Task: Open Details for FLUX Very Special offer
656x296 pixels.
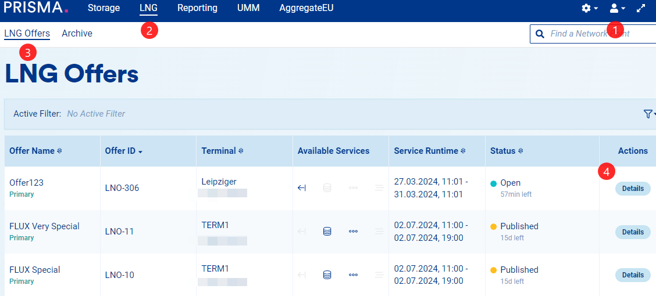Action: point(633,232)
